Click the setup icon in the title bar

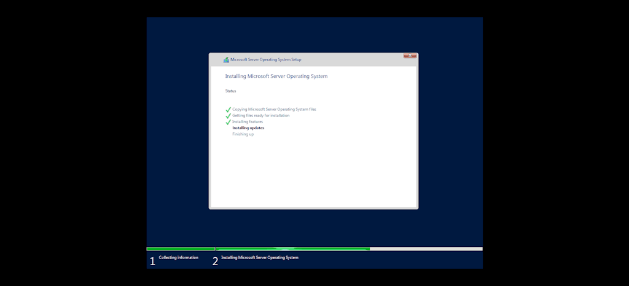click(x=226, y=59)
